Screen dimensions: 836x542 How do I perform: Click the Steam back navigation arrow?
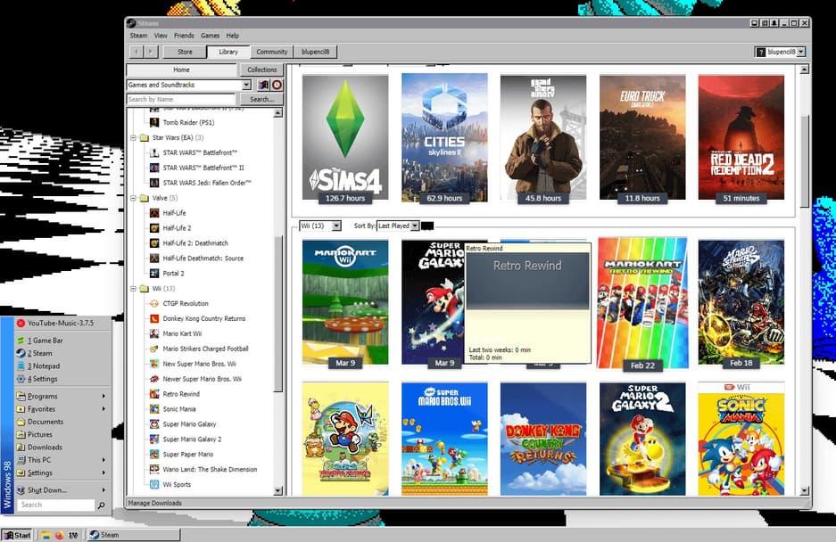(137, 52)
